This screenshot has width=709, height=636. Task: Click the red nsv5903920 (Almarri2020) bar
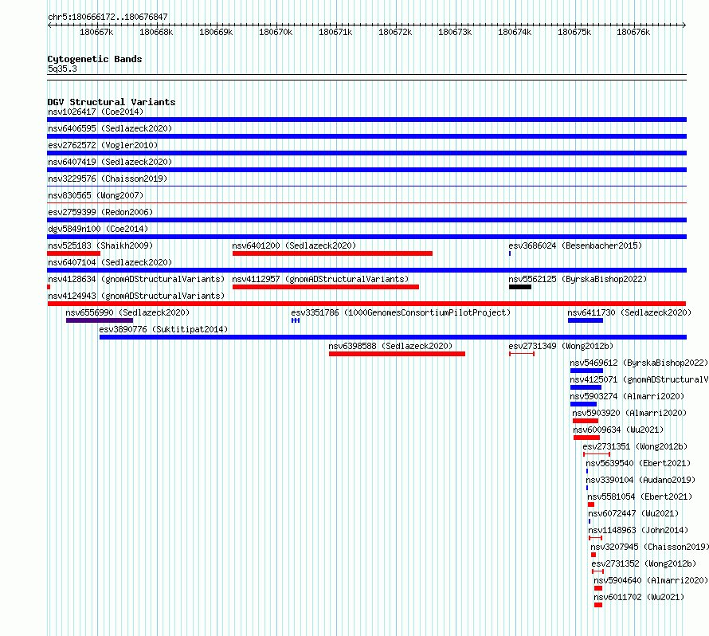tap(586, 421)
